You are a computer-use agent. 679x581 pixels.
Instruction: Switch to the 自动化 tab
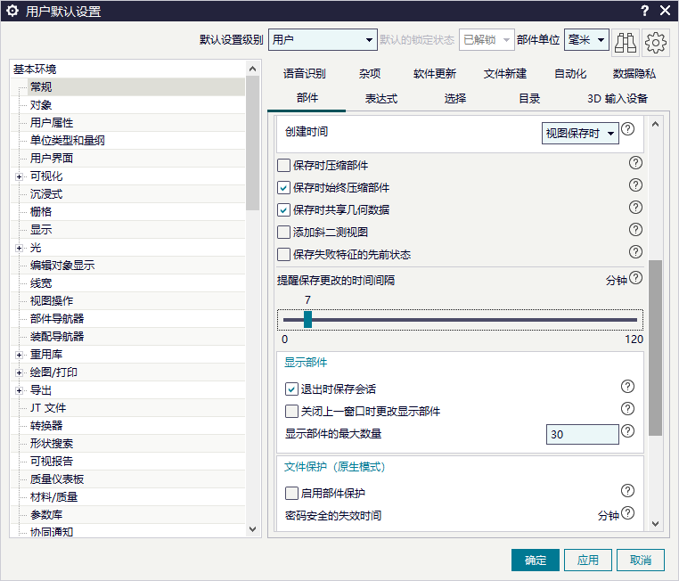point(570,74)
